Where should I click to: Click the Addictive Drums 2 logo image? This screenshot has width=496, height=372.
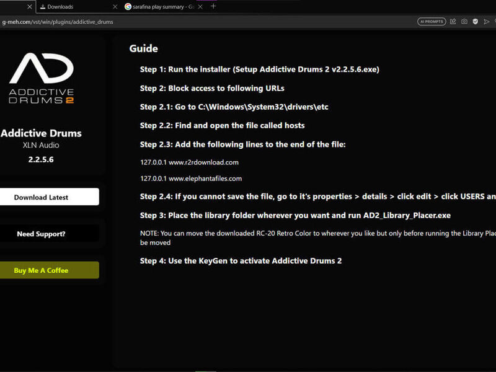pos(41,77)
